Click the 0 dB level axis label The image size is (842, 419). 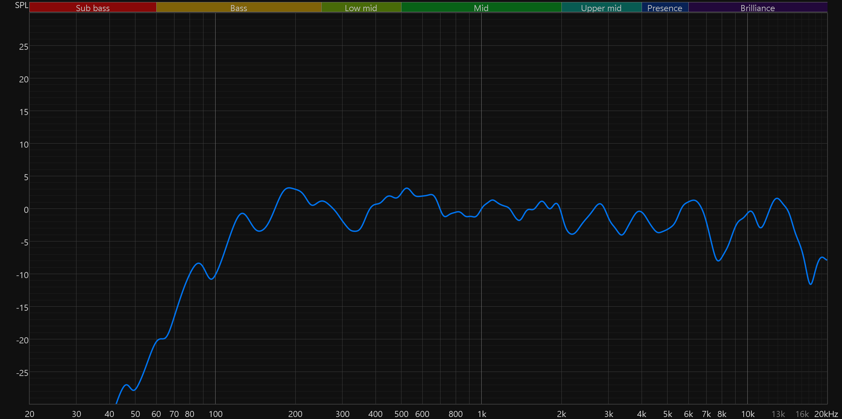[26, 210]
